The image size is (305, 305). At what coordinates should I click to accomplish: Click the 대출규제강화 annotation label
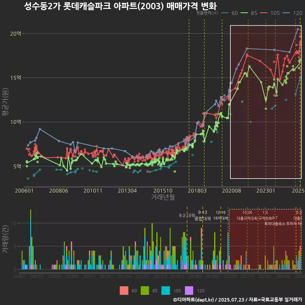(x=247, y=218)
